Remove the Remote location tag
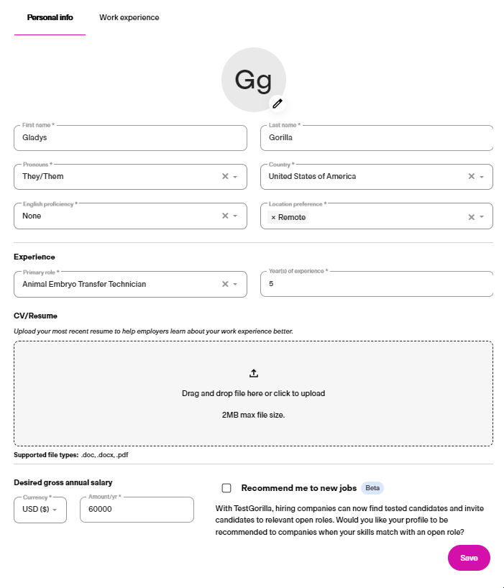 pyautogui.click(x=273, y=218)
